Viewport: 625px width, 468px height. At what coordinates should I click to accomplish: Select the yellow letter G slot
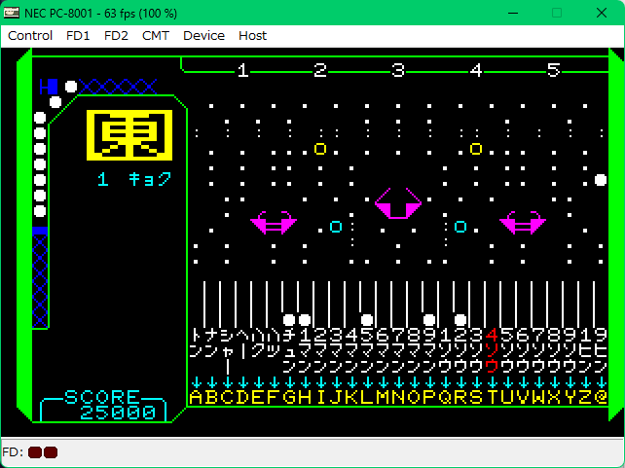289,398
